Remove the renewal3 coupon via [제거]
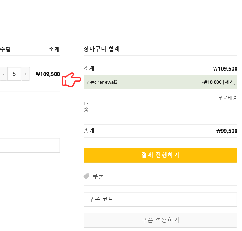 click(229, 82)
